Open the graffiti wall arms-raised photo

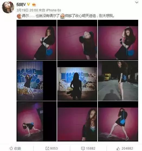click(37, 81)
